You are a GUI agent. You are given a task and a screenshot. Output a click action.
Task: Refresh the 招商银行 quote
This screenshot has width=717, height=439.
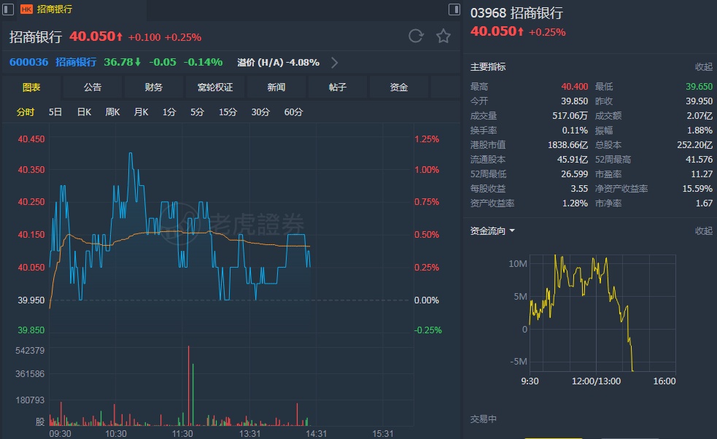(x=416, y=36)
